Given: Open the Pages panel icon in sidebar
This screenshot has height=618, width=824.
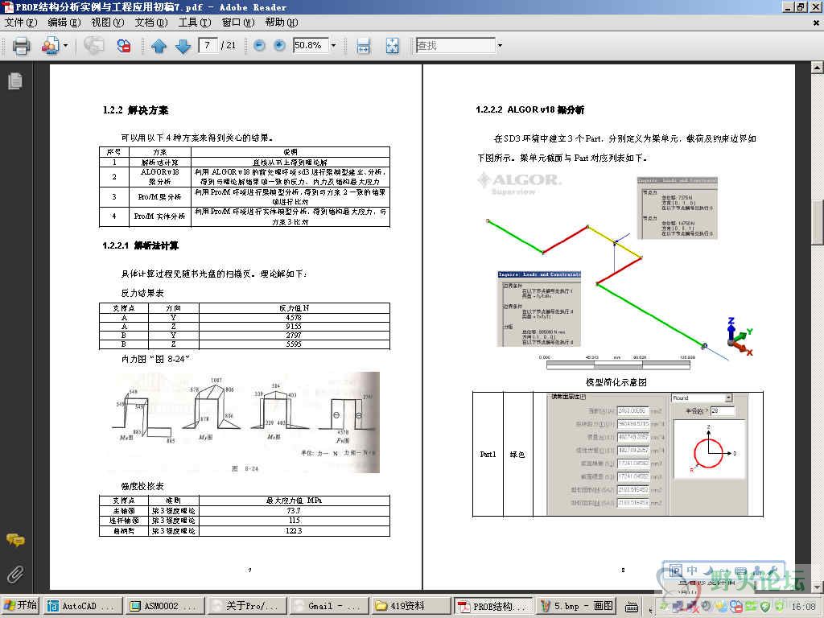Looking at the screenshot, I should 15,81.
